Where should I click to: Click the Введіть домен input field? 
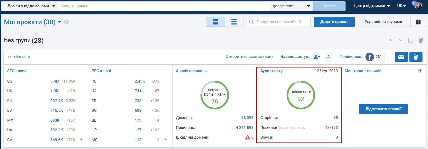[164, 6]
